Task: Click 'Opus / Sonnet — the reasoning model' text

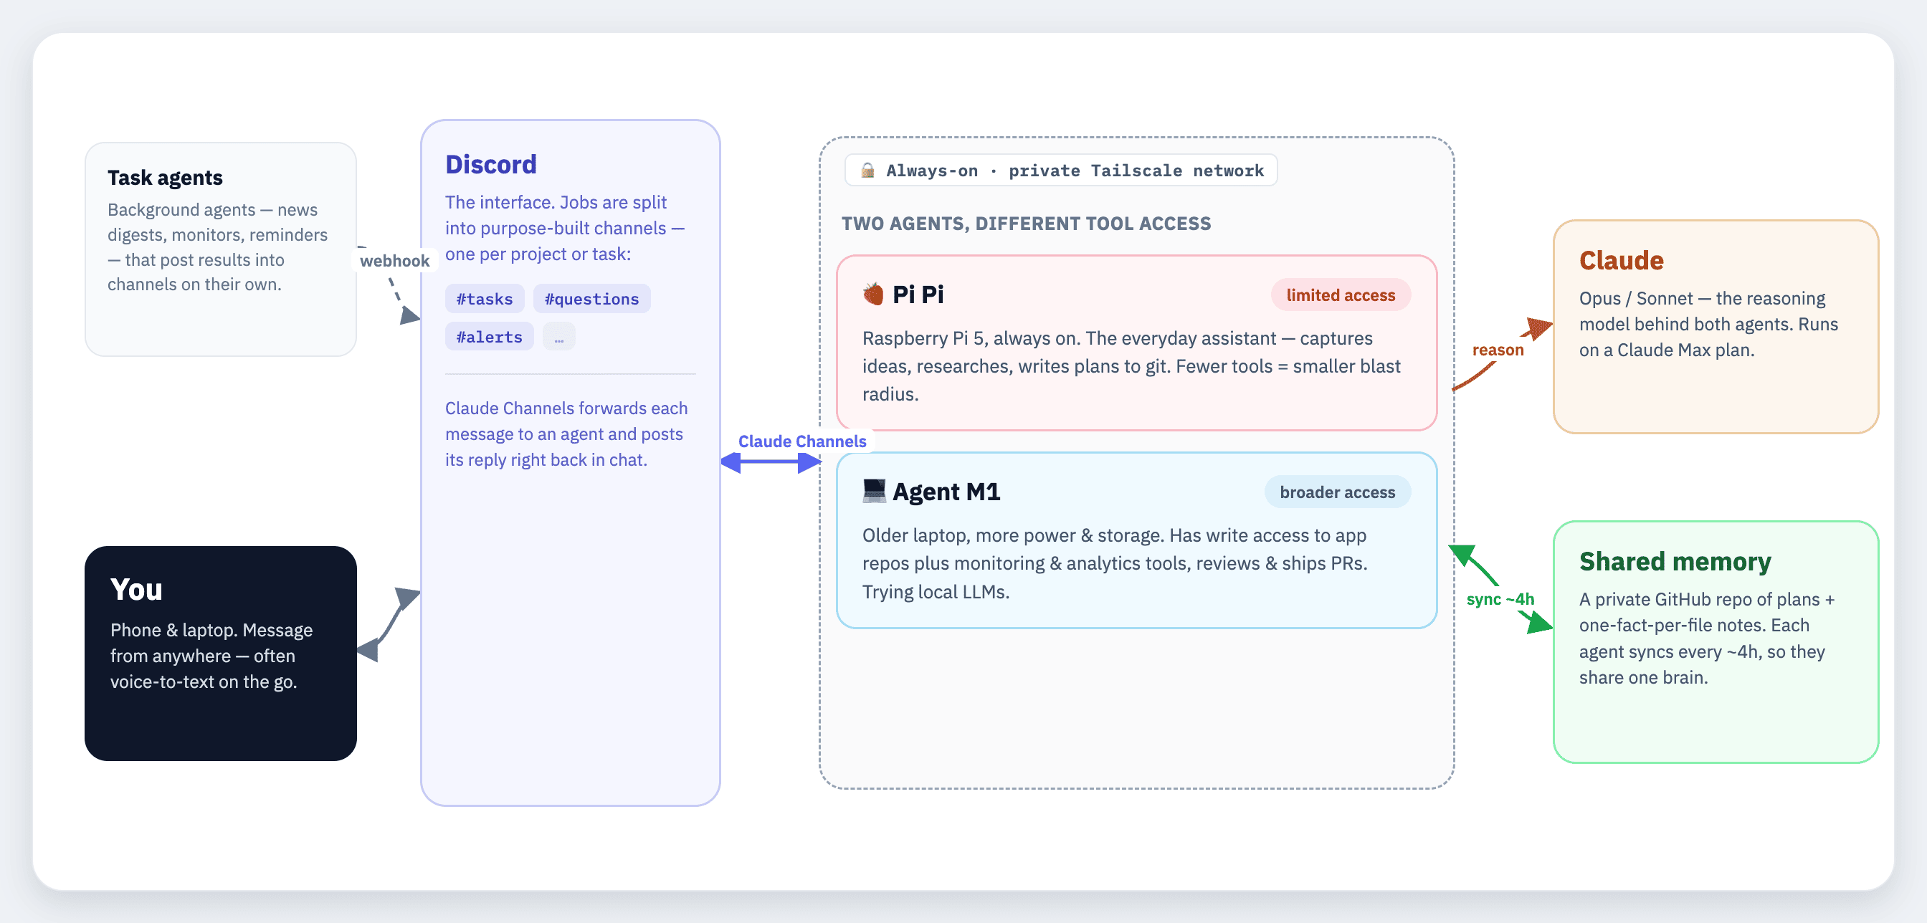Action: (1708, 325)
